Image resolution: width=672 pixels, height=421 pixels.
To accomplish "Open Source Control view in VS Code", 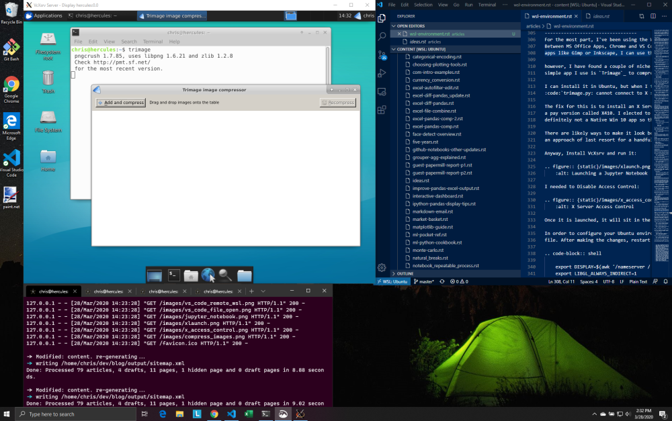I will coord(382,56).
